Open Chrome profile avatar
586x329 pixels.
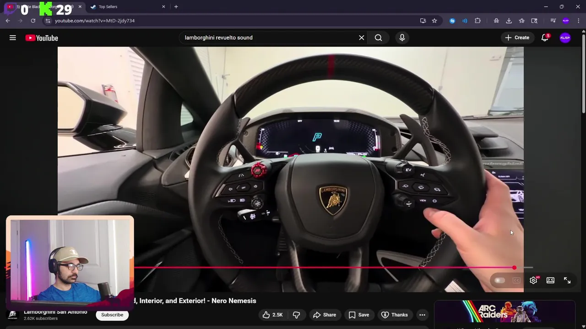566,21
